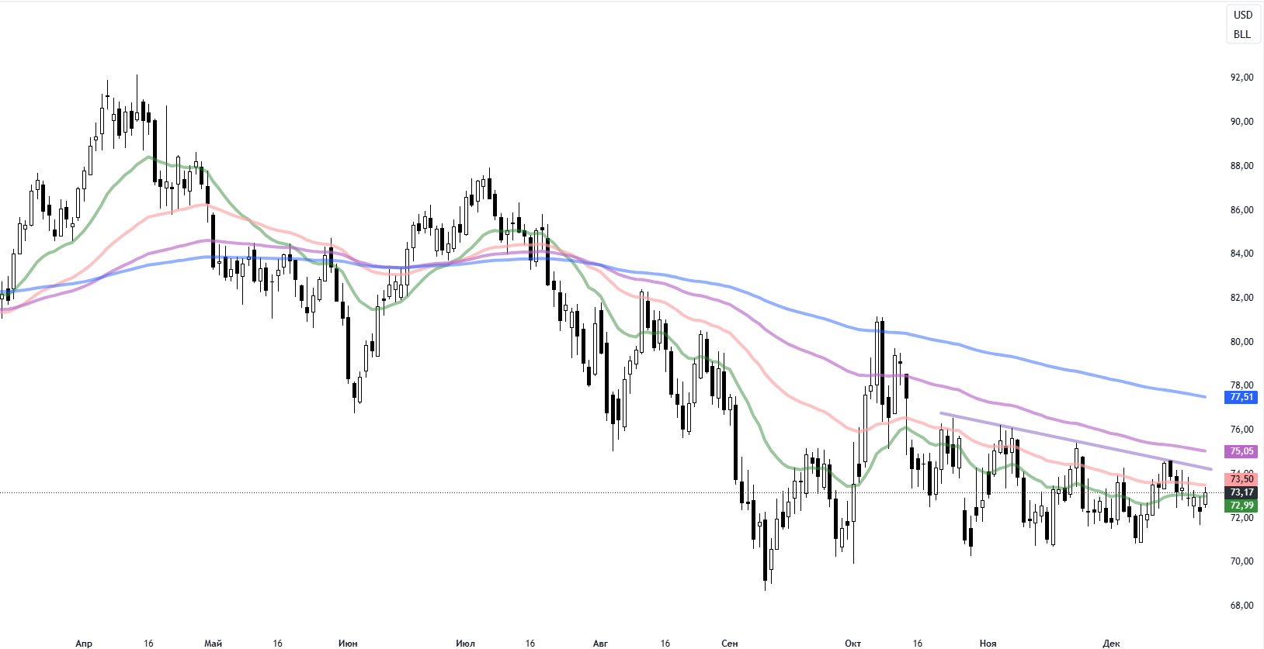Click the 76,00 price axis value

tap(1241, 430)
